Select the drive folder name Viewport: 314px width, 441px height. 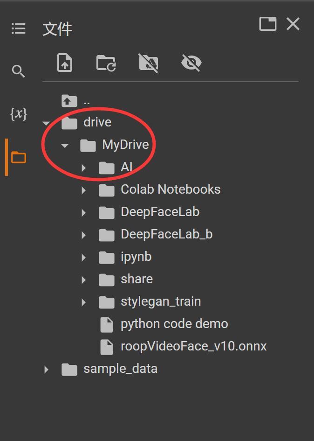[97, 122]
